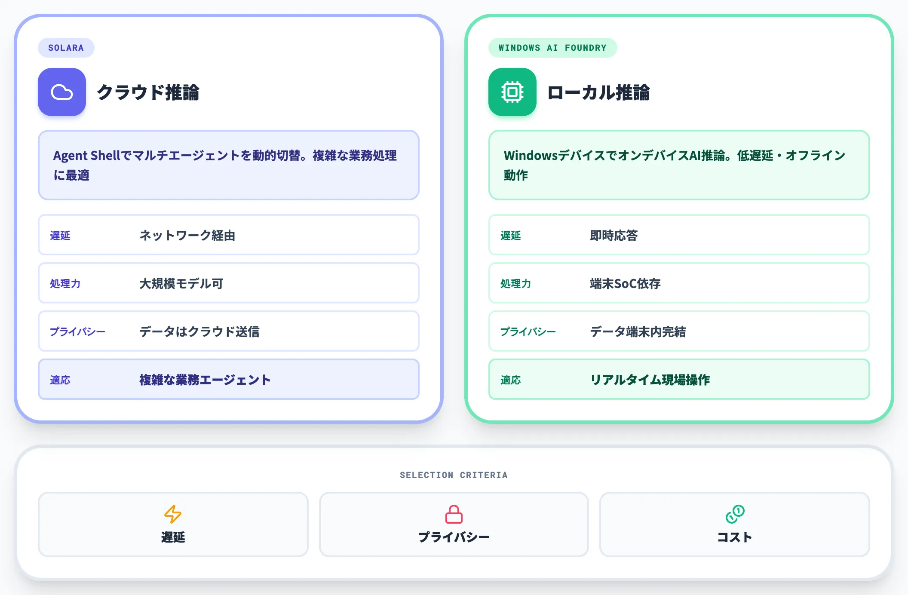Click the ネットワーク経由 value
The image size is (908, 595).
pos(187,236)
